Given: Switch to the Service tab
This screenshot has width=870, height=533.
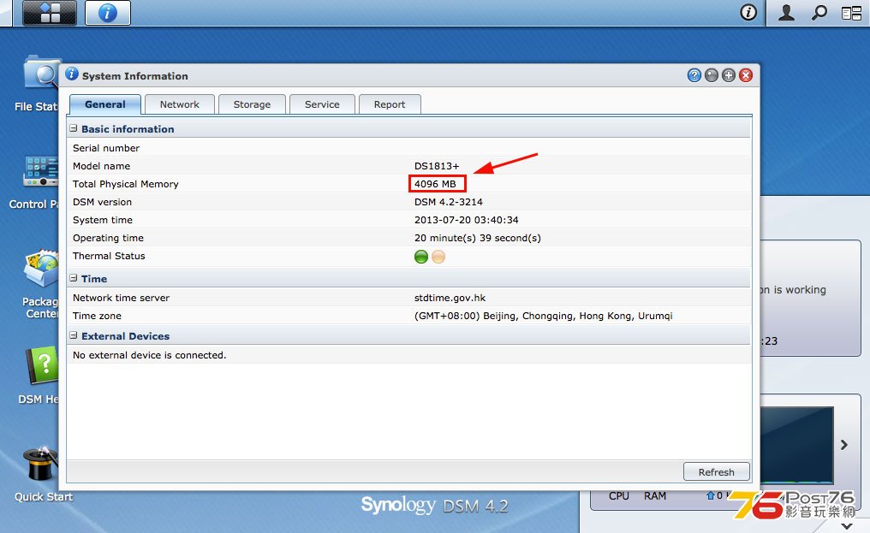Looking at the screenshot, I should [x=322, y=104].
